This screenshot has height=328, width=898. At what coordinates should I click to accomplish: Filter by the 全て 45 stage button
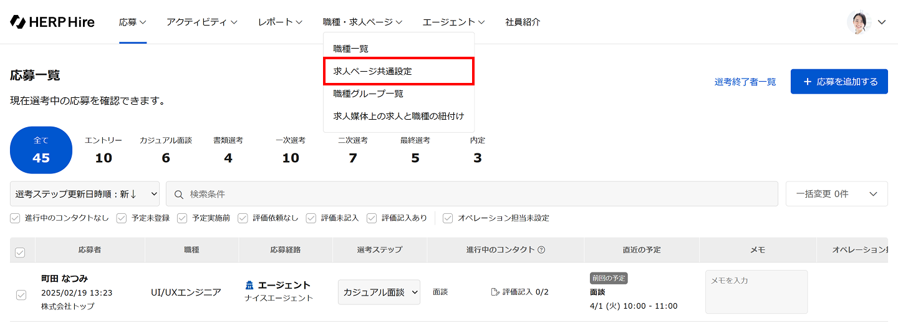[41, 150]
